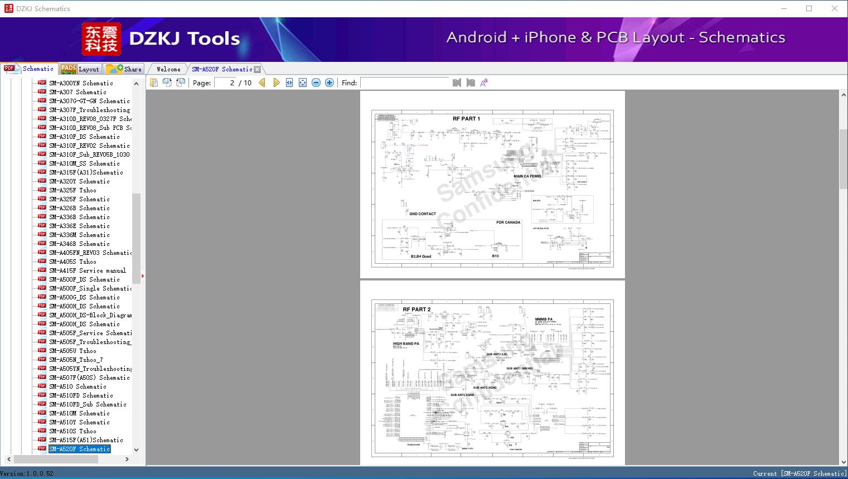The image size is (848, 479).
Task: Open the Share tab
Action: 125,69
